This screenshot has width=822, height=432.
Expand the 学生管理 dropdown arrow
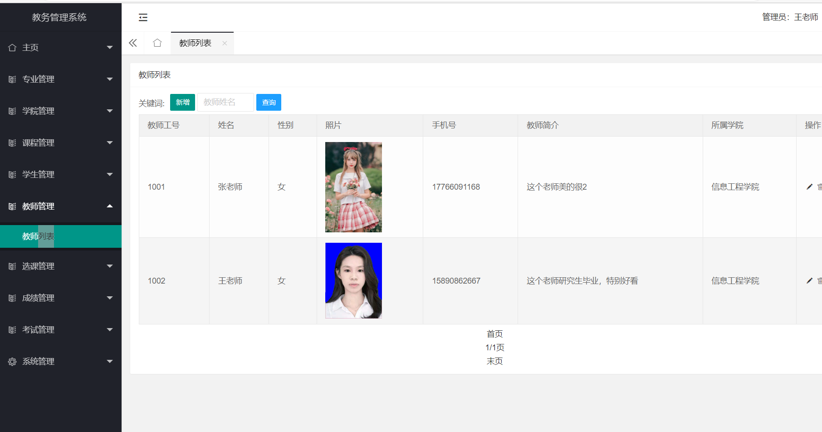click(110, 174)
